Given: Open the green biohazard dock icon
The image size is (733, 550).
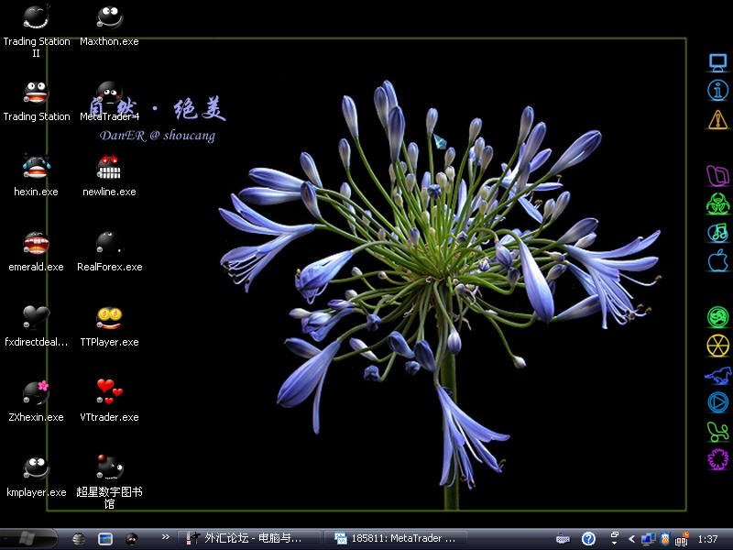Looking at the screenshot, I should click(x=717, y=203).
